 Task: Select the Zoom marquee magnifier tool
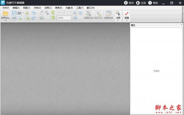click(x=75, y=13)
